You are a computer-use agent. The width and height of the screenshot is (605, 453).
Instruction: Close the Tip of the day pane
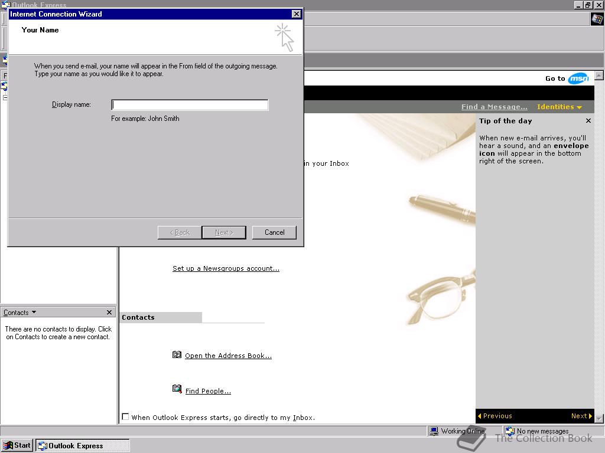pyautogui.click(x=588, y=120)
